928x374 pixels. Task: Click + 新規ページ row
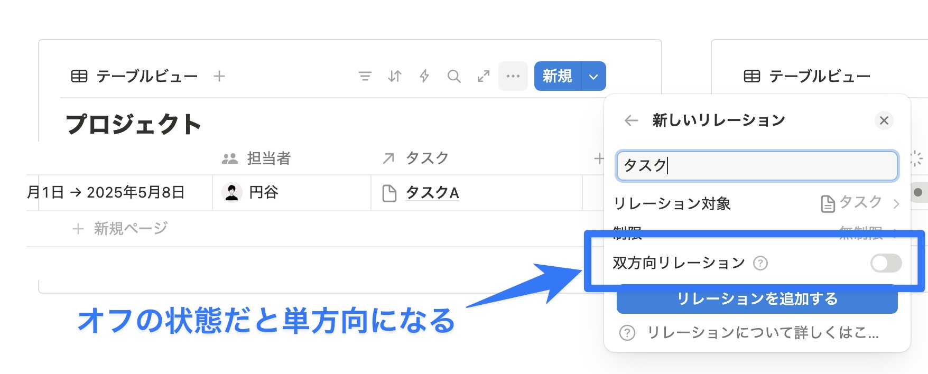(120, 229)
